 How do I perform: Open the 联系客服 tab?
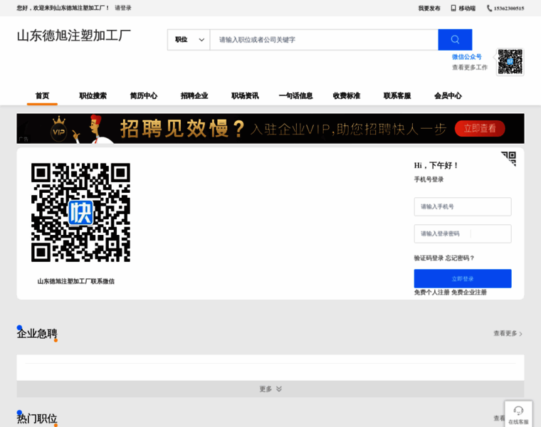click(x=397, y=95)
